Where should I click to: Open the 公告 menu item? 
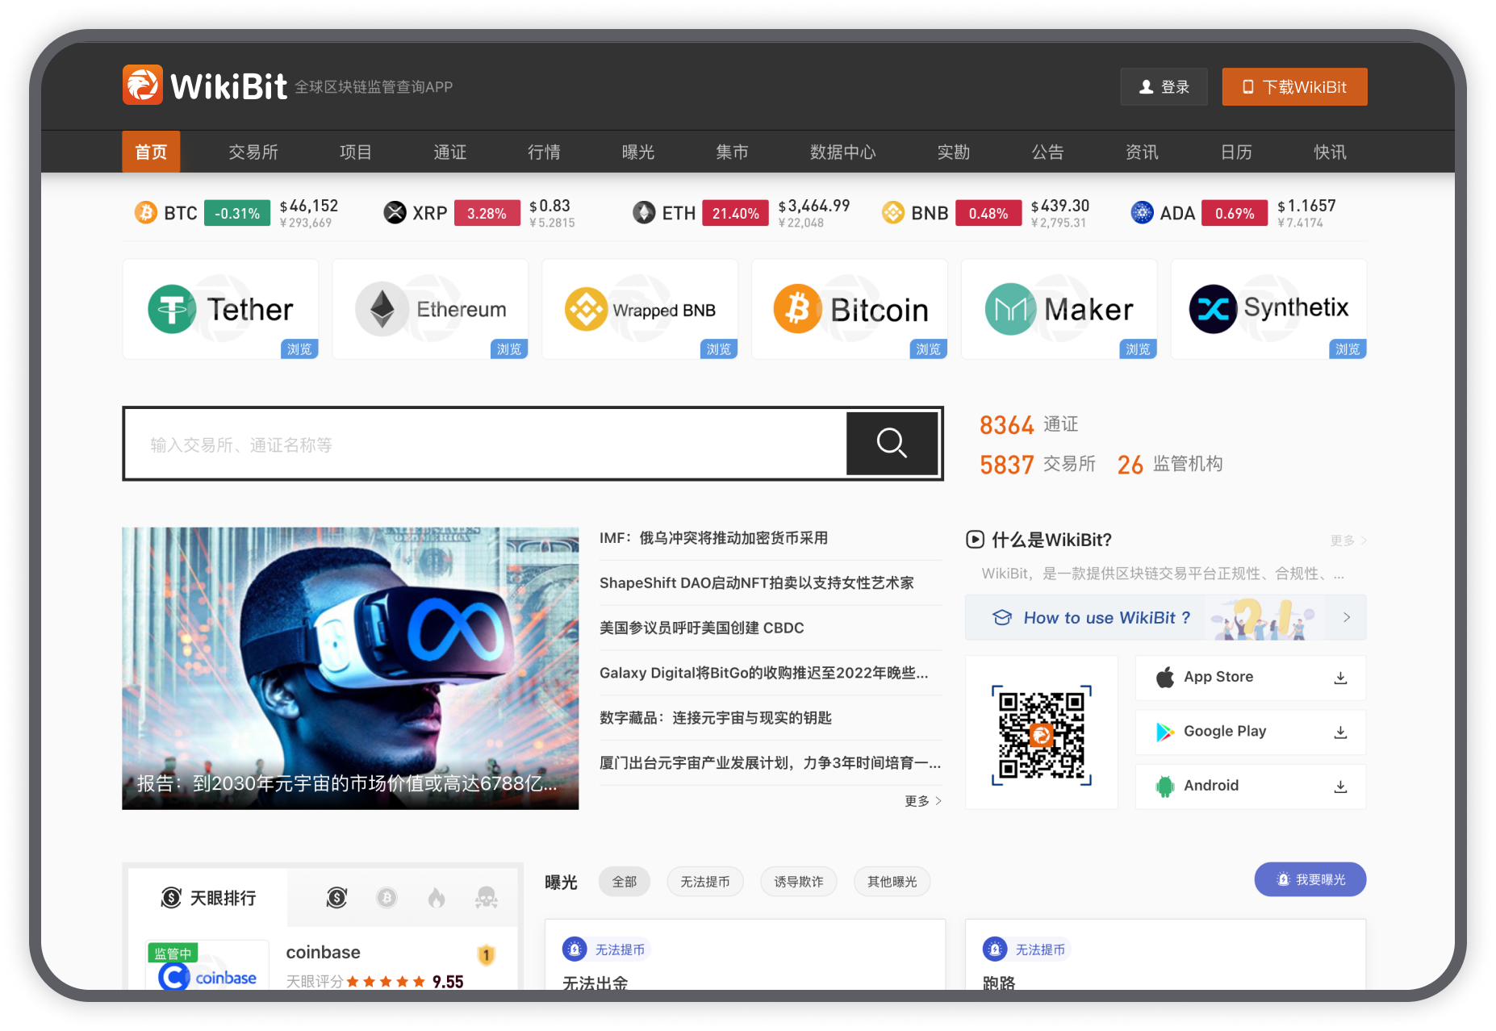(1047, 152)
